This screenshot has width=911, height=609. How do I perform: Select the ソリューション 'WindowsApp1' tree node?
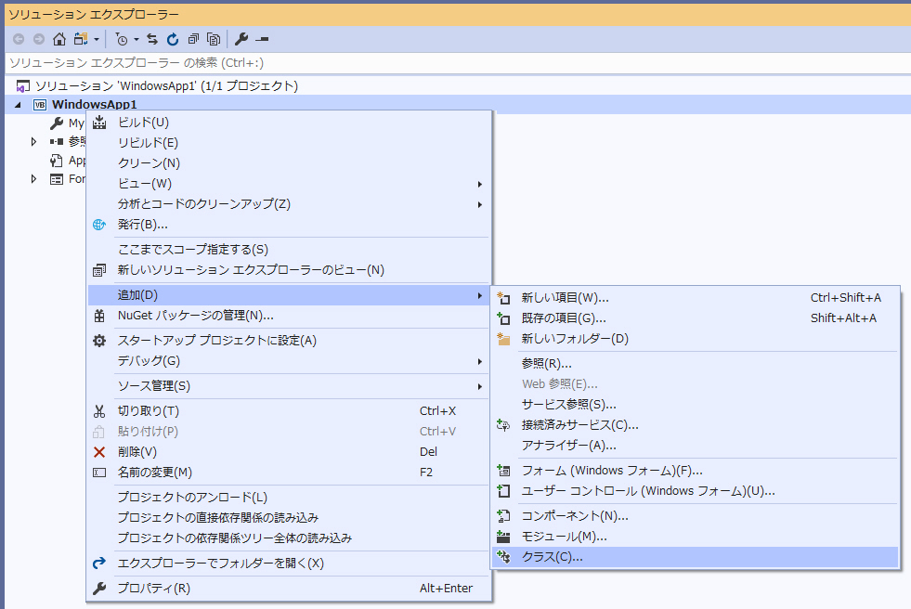click(167, 86)
